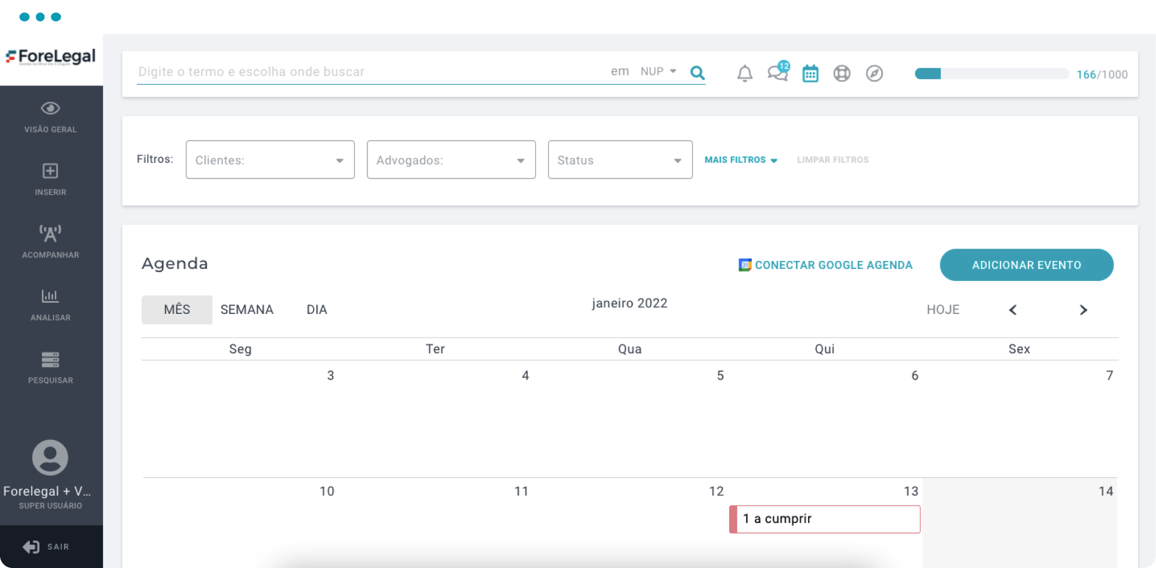Select day 10 in the calendar
Image resolution: width=1156 pixels, height=568 pixels.
[327, 491]
